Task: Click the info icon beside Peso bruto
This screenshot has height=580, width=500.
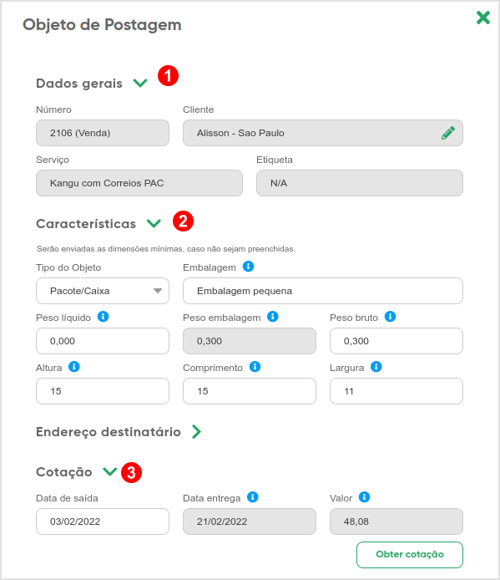Action: pos(391,317)
